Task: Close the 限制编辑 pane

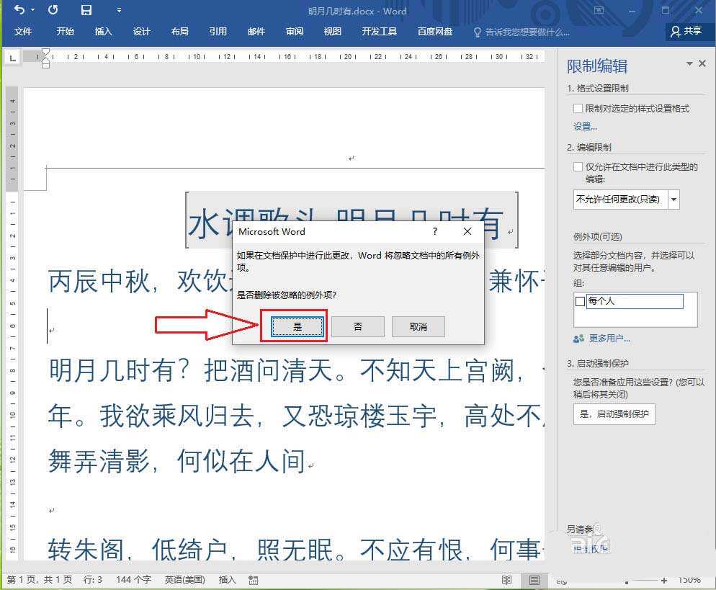Action: tap(702, 63)
